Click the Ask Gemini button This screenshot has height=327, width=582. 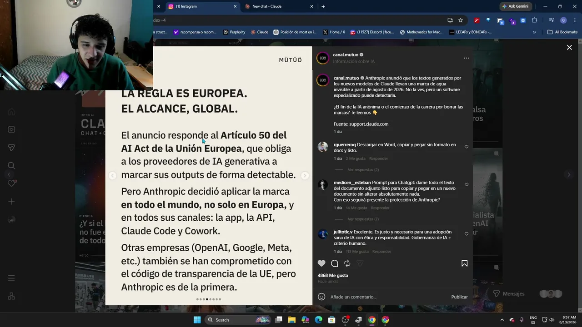click(x=516, y=6)
